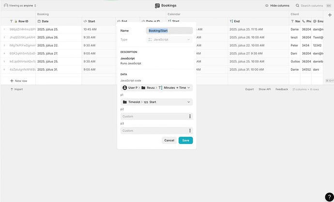
Task: Click the client Phone column header icon
Action: coord(304,21)
